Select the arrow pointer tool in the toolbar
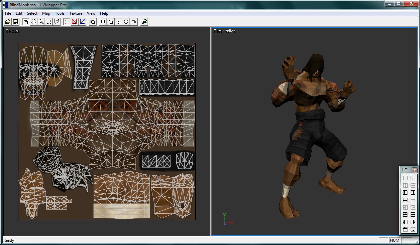The width and height of the screenshot is (420, 245). pos(26,22)
